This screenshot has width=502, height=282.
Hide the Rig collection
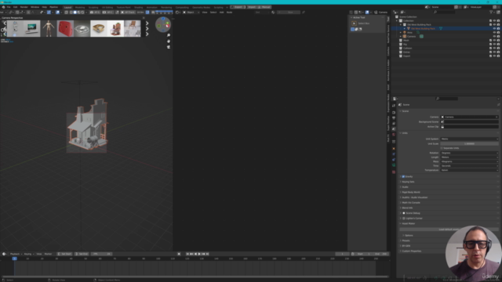[x=494, y=44]
